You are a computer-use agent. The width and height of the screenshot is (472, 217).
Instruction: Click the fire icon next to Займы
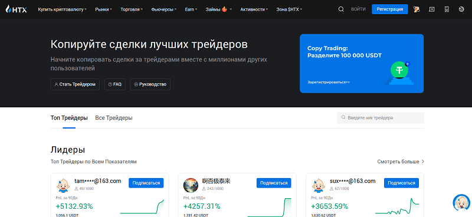[x=224, y=9]
